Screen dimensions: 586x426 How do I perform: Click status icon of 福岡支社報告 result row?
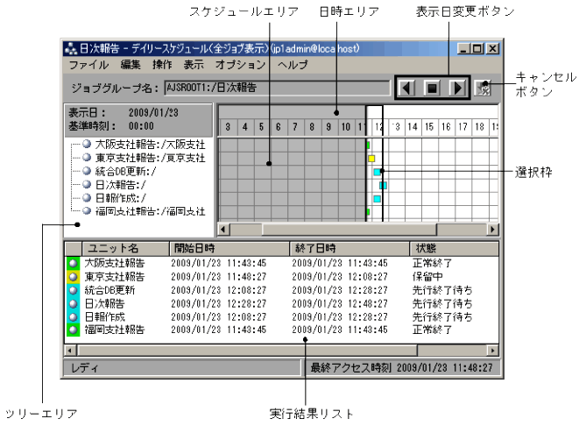point(73,330)
